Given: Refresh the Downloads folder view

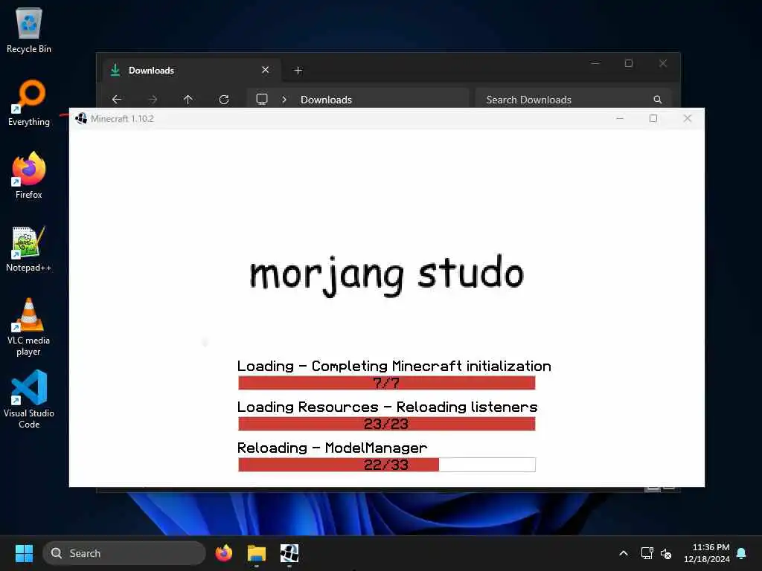Looking at the screenshot, I should (224, 100).
